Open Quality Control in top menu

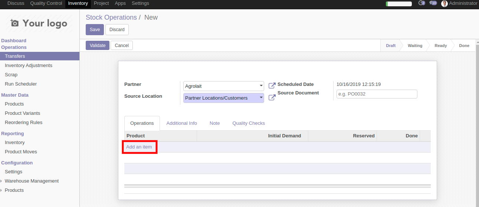click(x=46, y=3)
